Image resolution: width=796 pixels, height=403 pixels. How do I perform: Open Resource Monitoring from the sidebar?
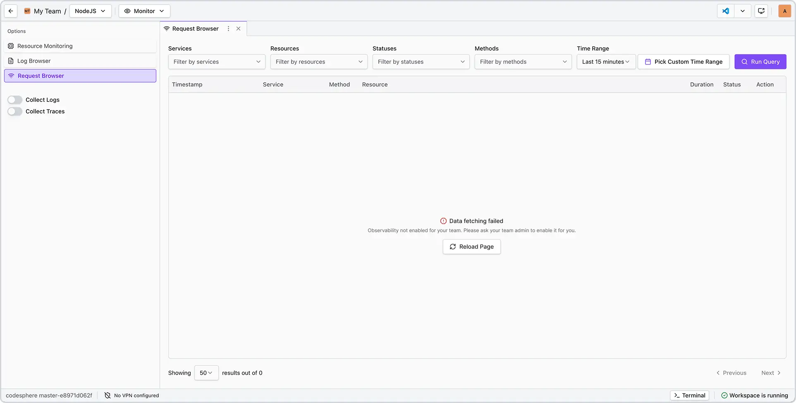[44, 46]
